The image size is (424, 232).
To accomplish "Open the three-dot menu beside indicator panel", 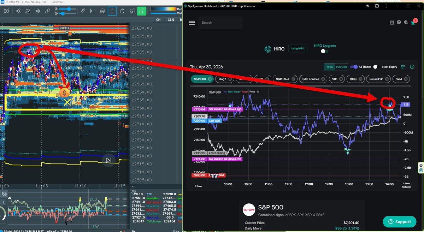I will click(4, 203).
